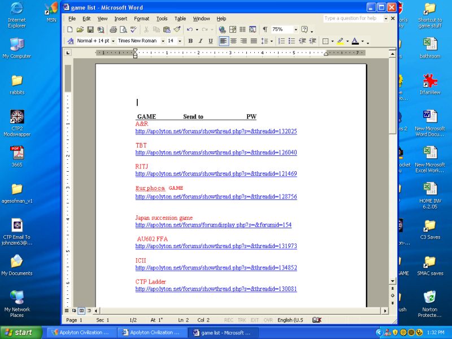Open the Zoom percentage dropdown
The image size is (452, 339).
point(295,29)
